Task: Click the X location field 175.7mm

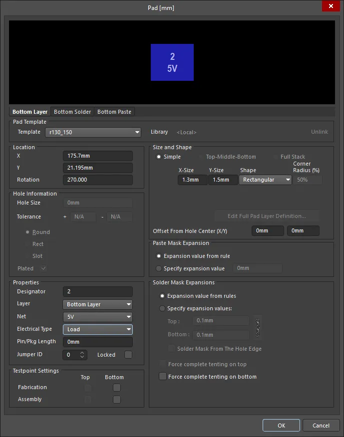Action: point(98,156)
